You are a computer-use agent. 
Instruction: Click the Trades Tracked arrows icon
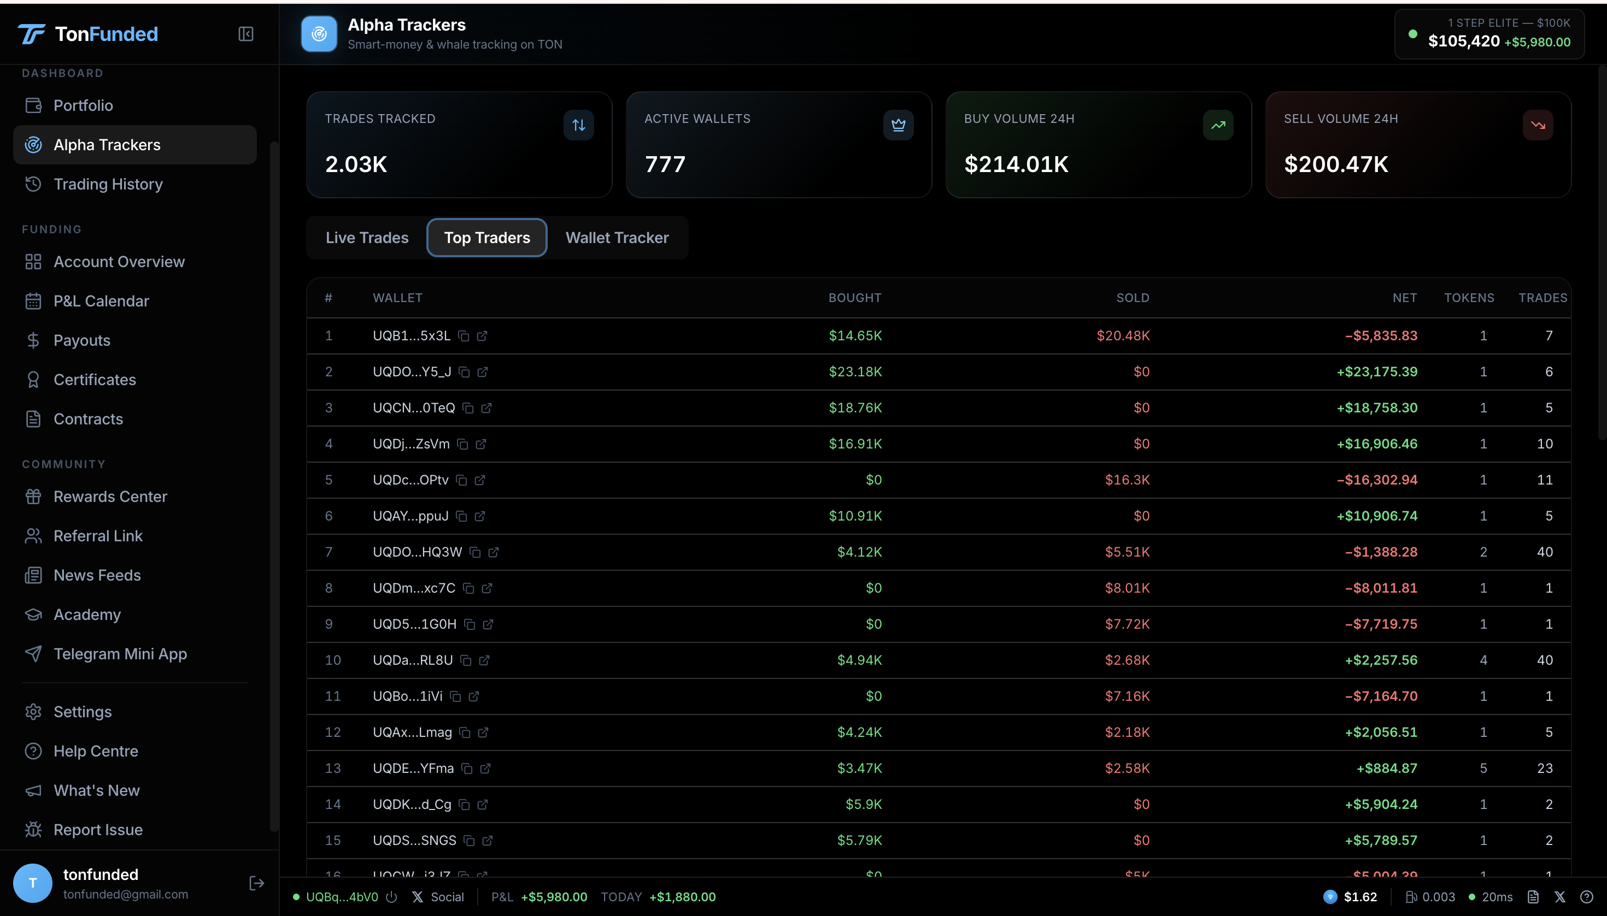pyautogui.click(x=578, y=125)
